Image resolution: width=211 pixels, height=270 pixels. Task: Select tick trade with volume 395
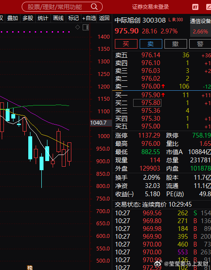(183, 237)
